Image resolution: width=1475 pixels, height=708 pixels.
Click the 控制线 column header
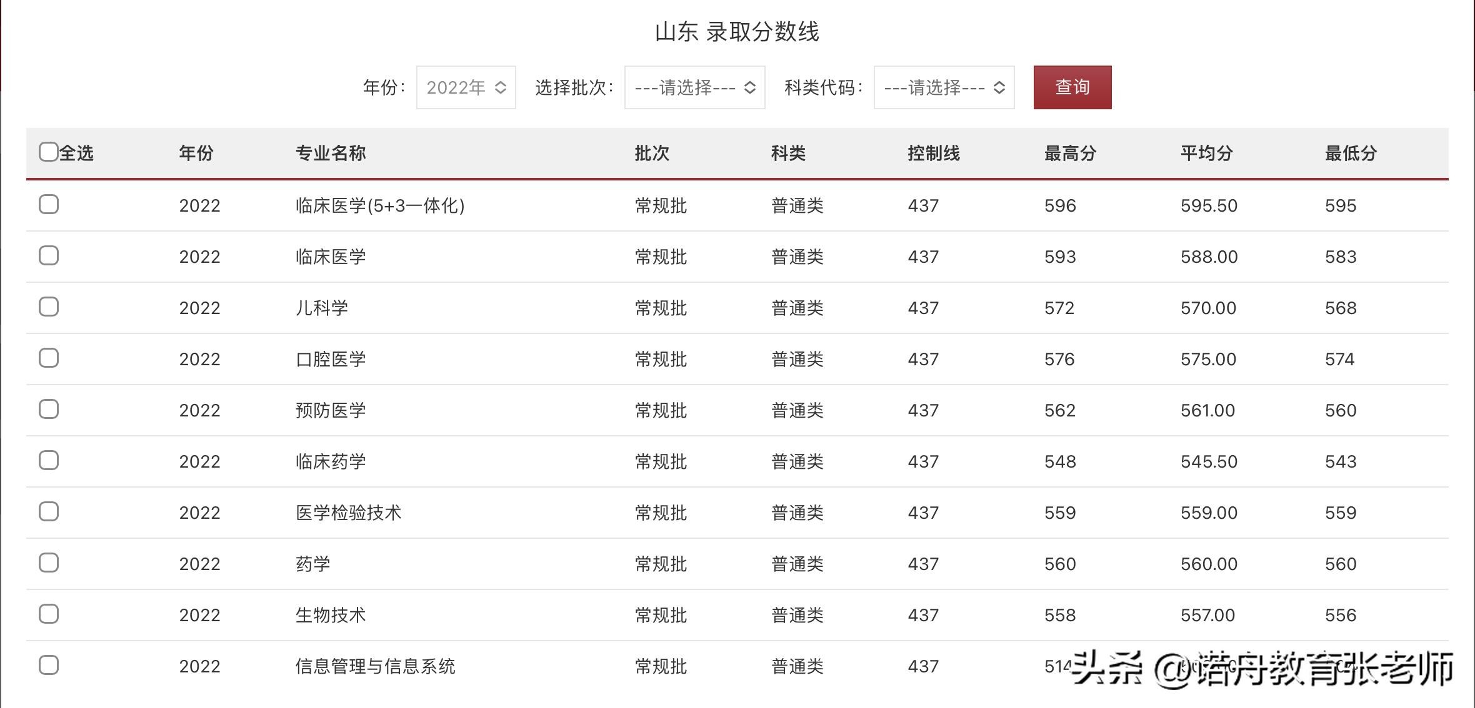(934, 153)
